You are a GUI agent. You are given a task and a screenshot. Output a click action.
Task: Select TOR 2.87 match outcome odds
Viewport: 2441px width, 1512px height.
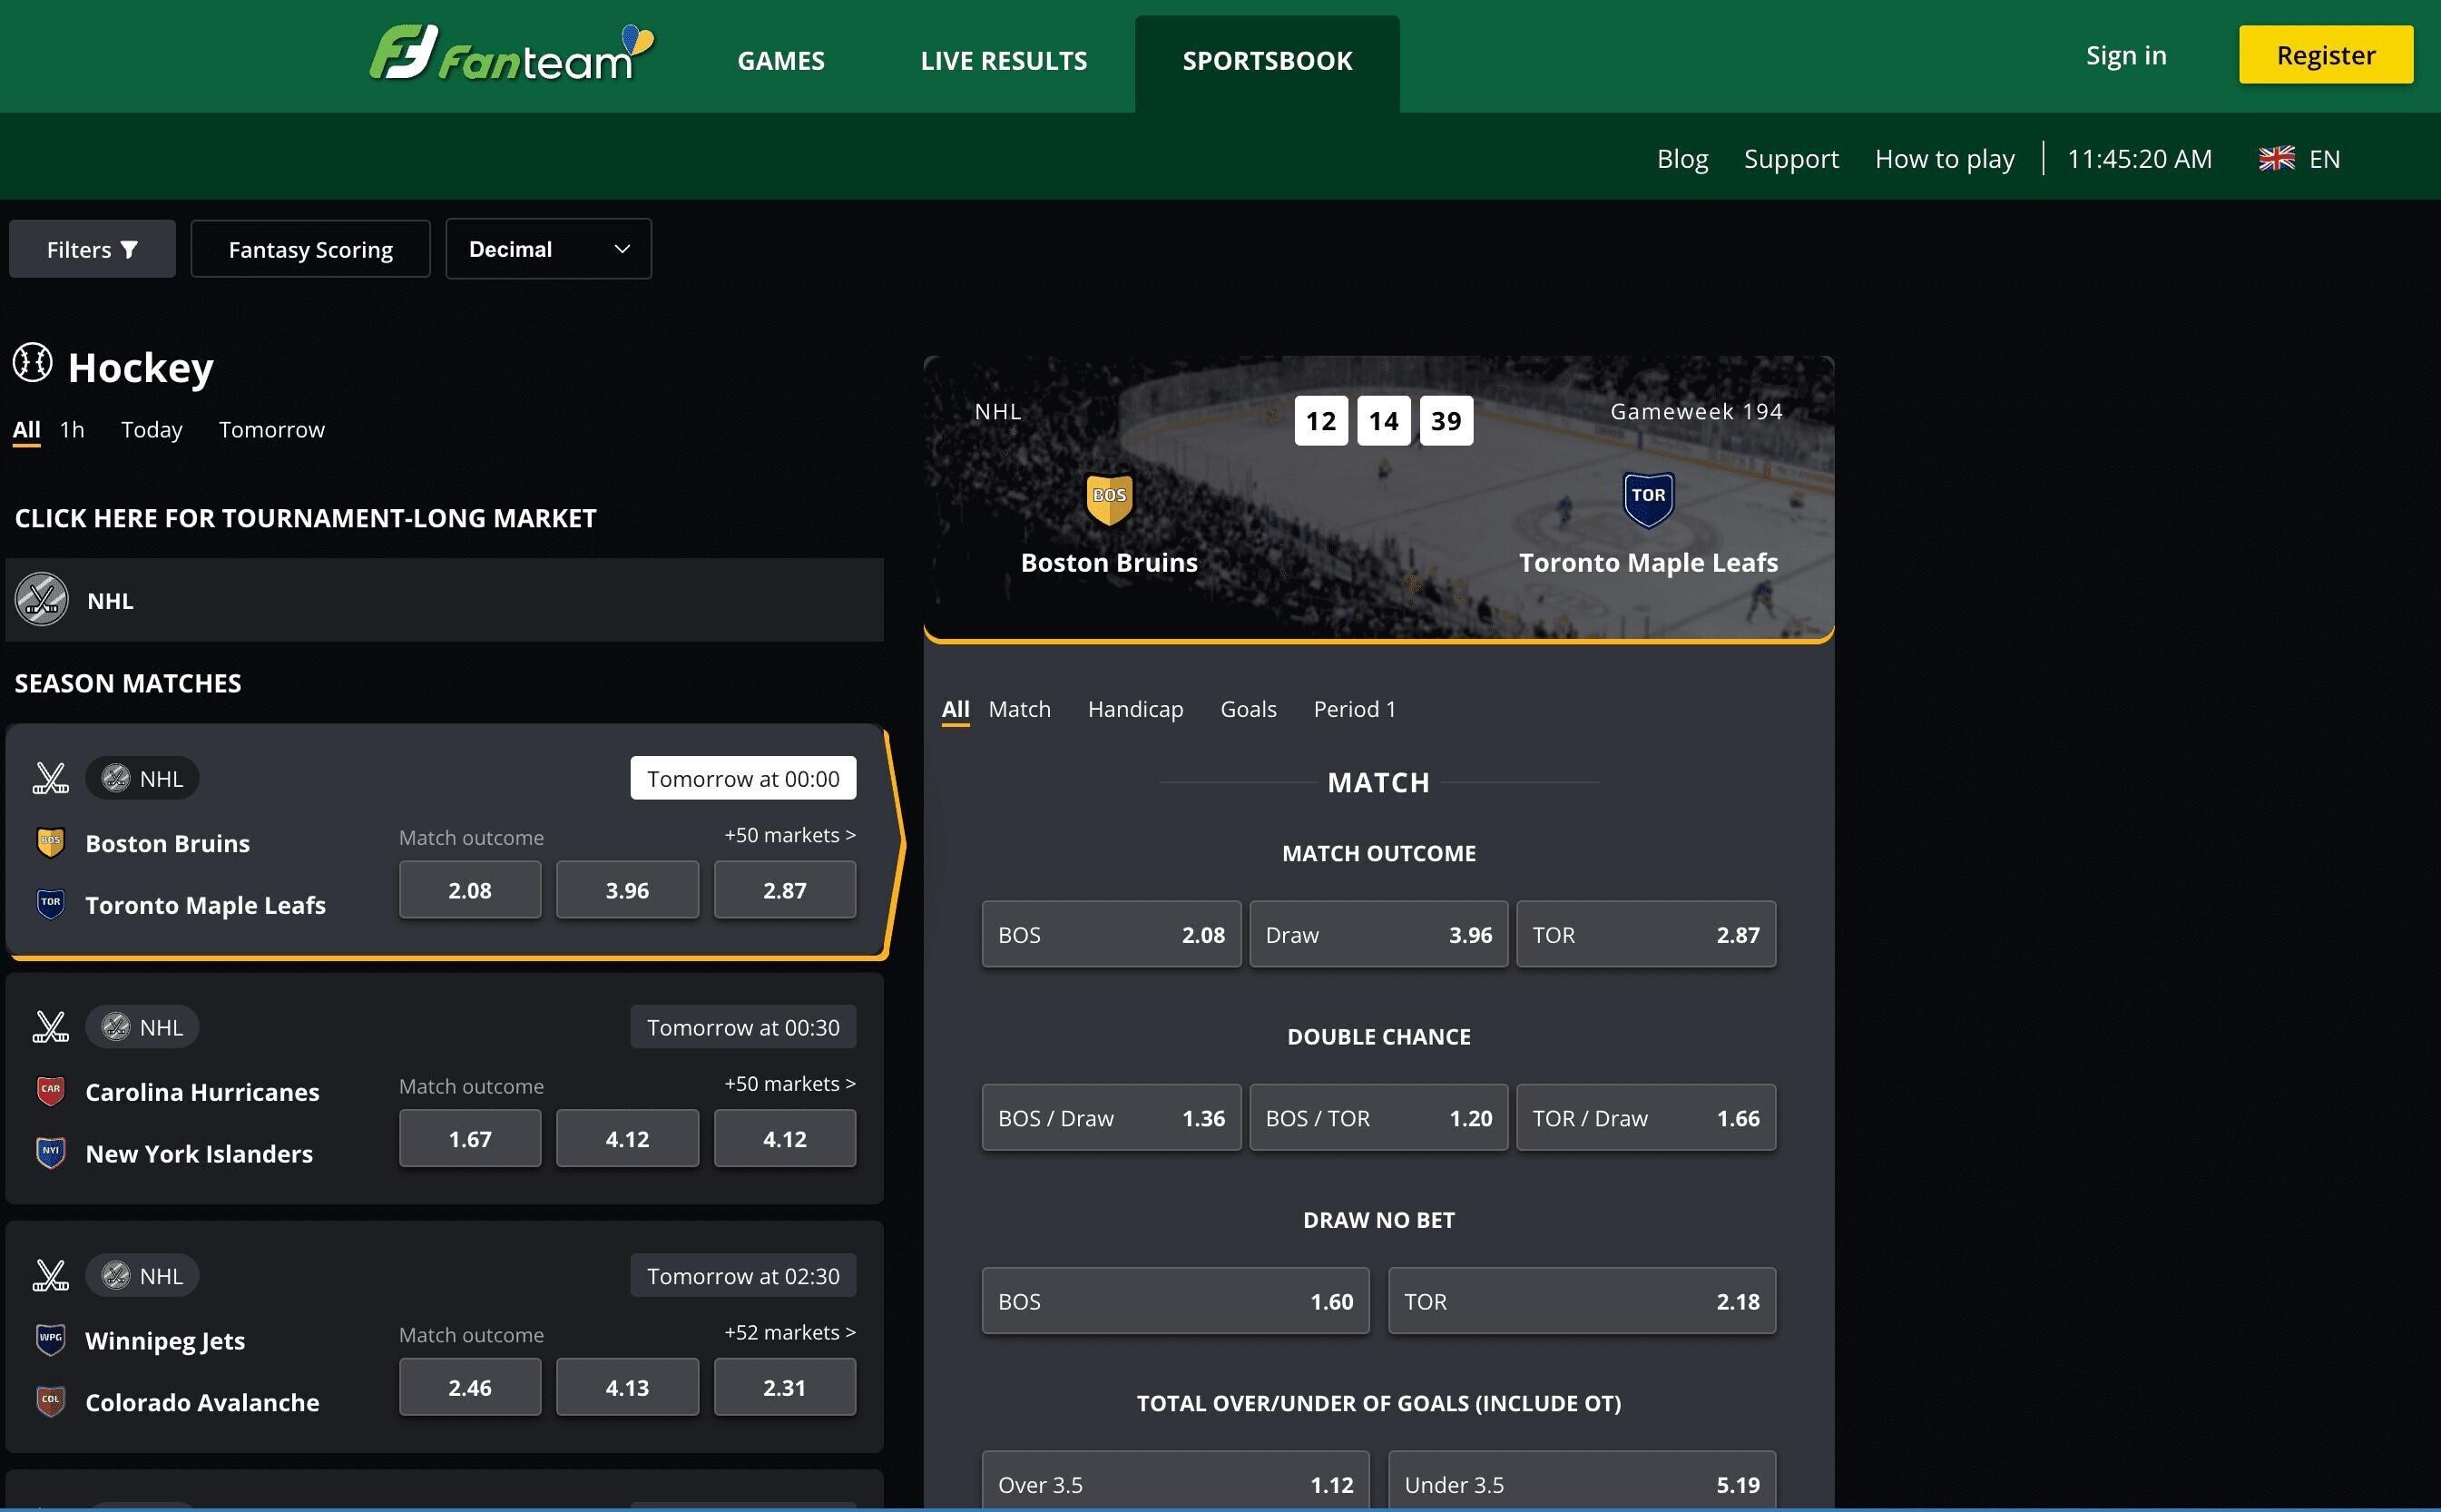1646,935
